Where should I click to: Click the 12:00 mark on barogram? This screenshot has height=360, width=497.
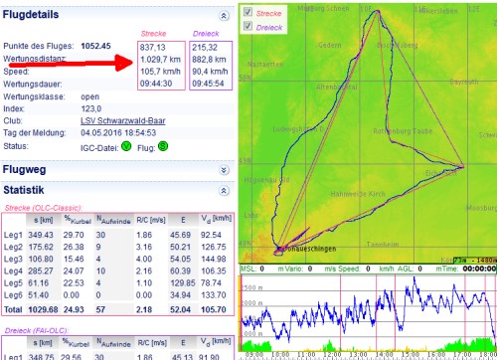click(x=332, y=355)
